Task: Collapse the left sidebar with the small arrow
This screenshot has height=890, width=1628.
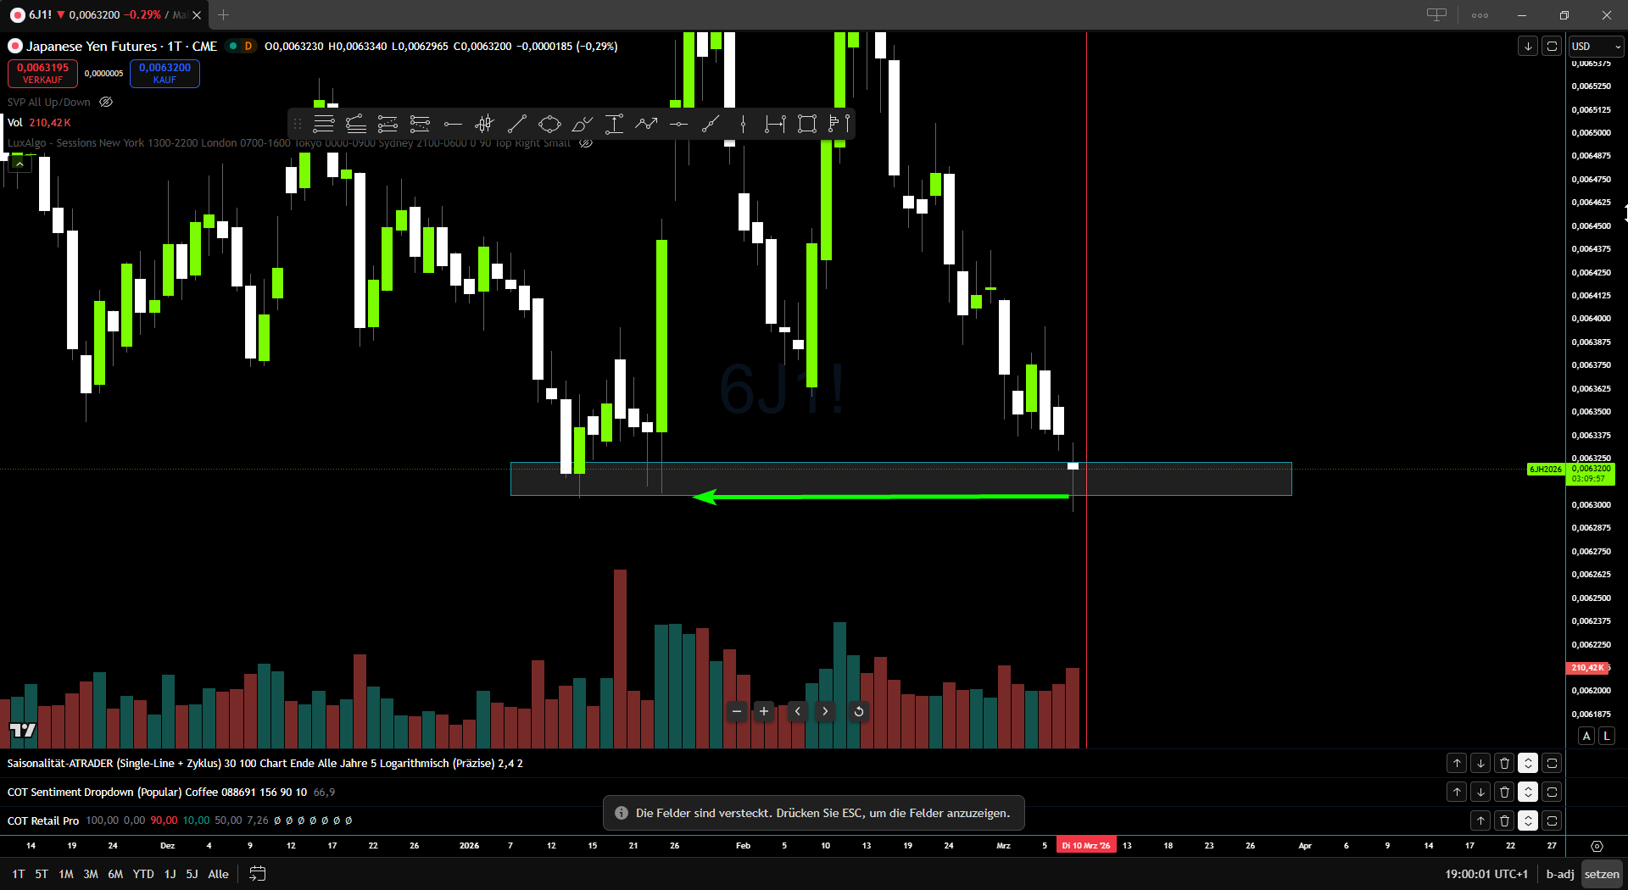Action: (19, 162)
